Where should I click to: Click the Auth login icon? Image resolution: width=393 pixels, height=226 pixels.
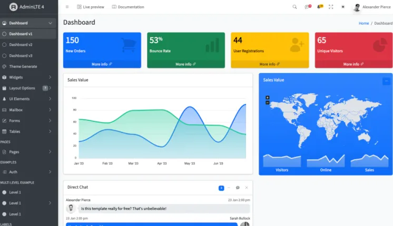(x=4, y=172)
